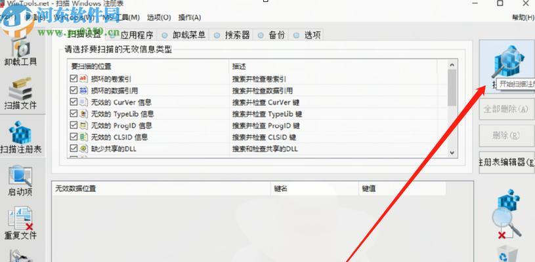Disable the 缺少共享的DLL checkbox
The image size is (535, 262).
[74, 148]
